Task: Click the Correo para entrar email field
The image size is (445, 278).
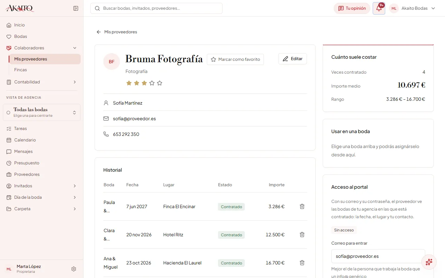Action: (x=378, y=256)
